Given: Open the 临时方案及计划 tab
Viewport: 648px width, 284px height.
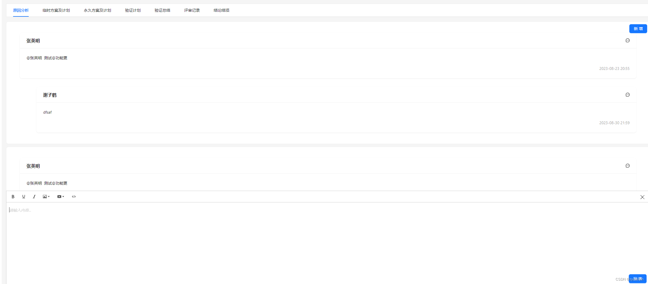Looking at the screenshot, I should 56,10.
